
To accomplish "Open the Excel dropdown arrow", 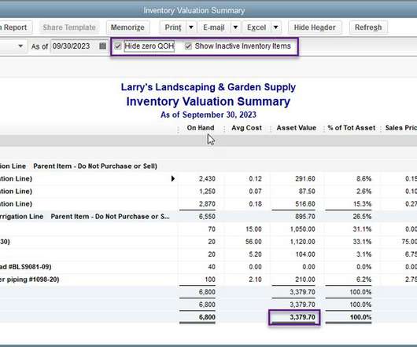I will click(x=276, y=27).
